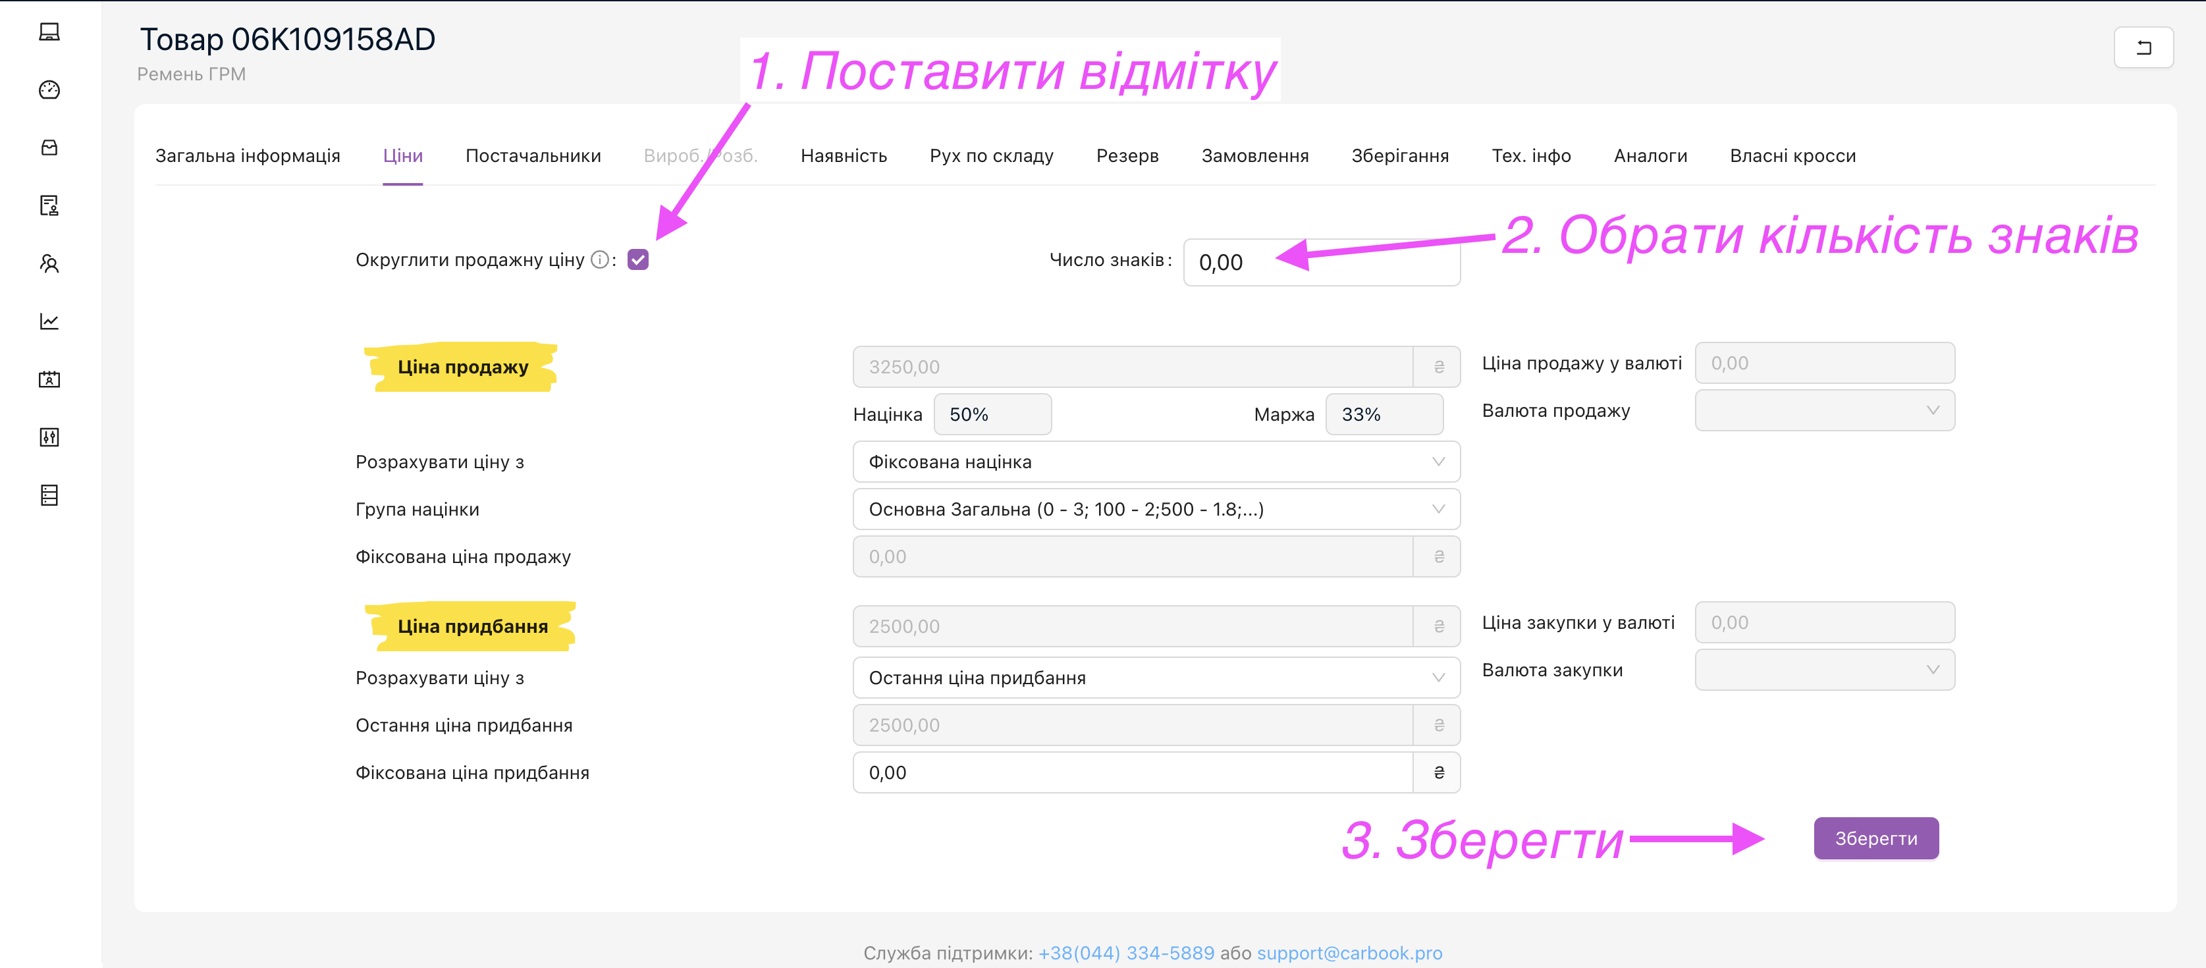Open the Валюта продажу dropdown
Viewport: 2206px width, 968px height.
coord(1824,410)
